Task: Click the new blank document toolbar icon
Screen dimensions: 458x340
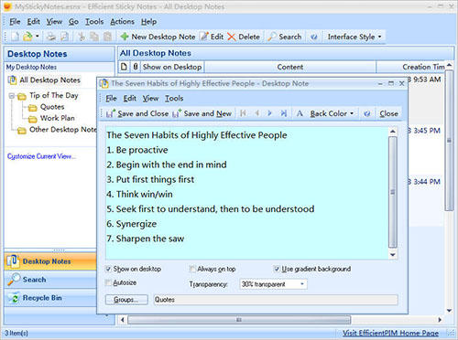Action: click(x=16, y=37)
